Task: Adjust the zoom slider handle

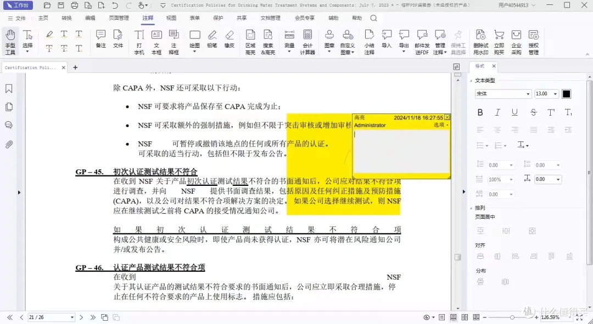Action: (x=512, y=317)
